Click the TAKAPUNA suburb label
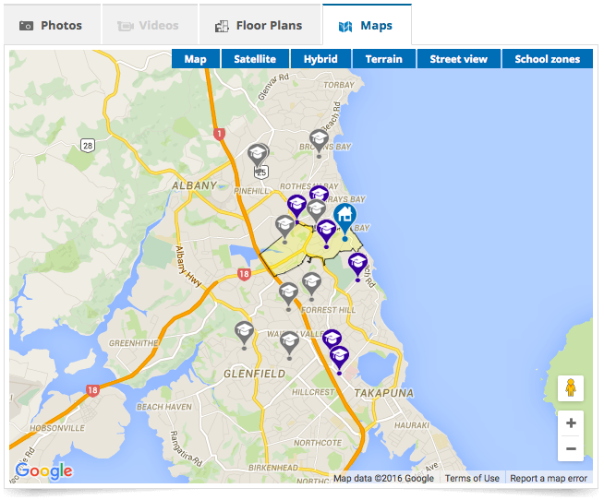 [383, 393]
